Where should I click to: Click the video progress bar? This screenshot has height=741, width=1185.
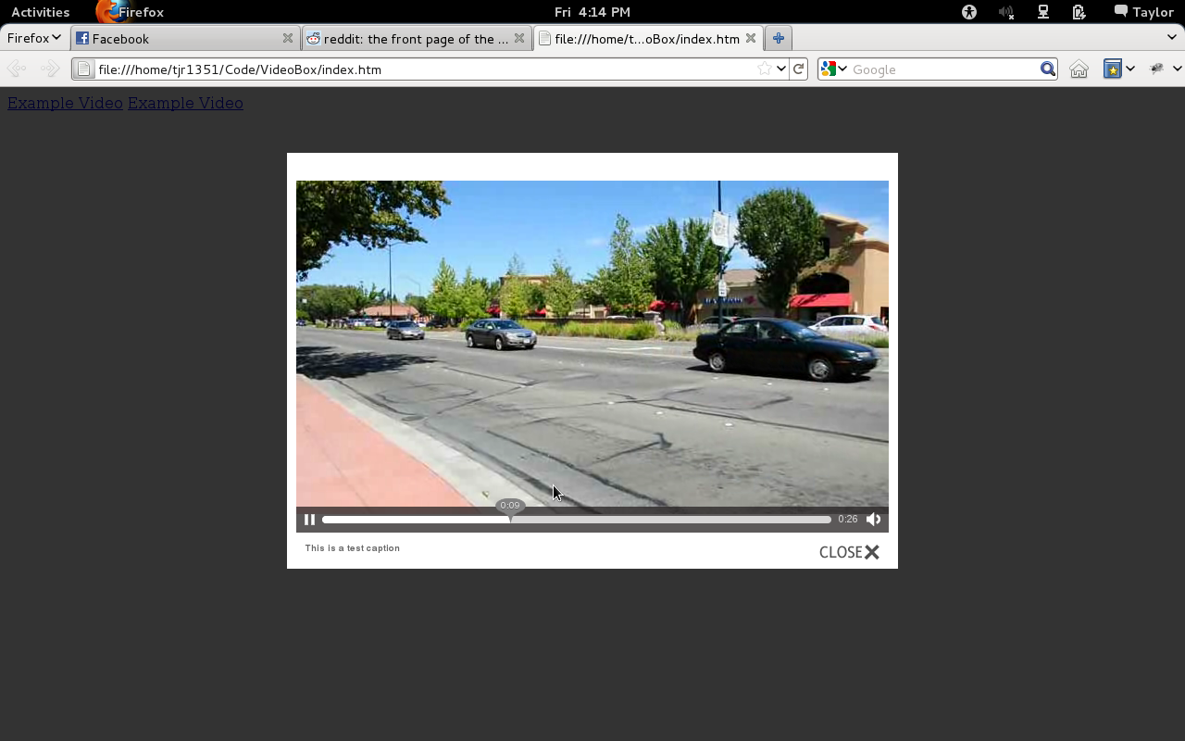tap(577, 520)
